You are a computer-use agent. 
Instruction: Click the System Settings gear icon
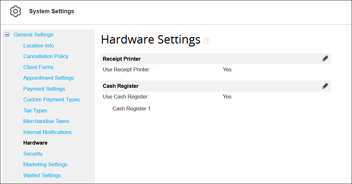(16, 11)
